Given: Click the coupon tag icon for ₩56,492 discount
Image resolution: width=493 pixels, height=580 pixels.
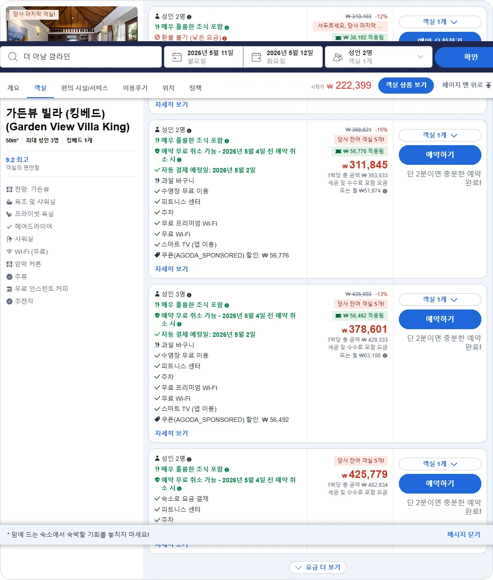Looking at the screenshot, I should (157, 419).
